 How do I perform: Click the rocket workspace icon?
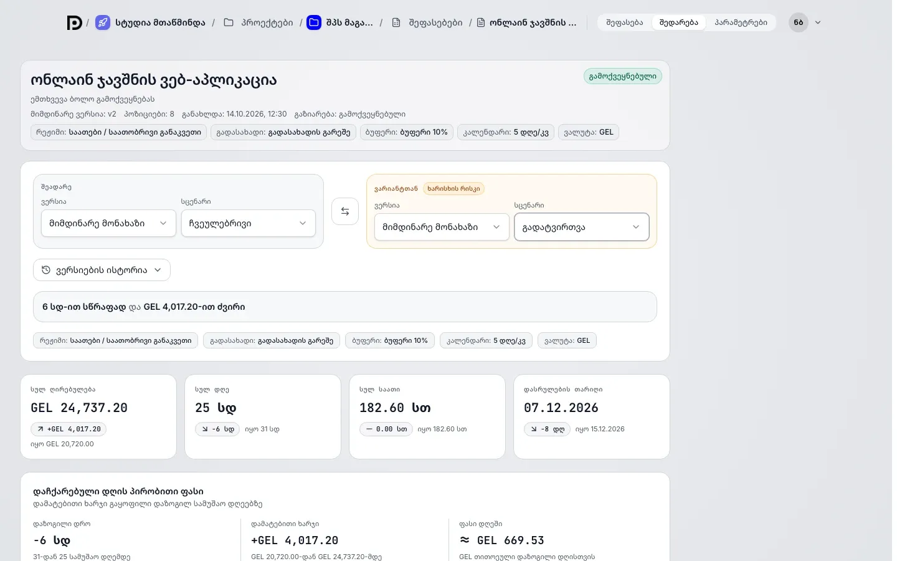(x=103, y=23)
